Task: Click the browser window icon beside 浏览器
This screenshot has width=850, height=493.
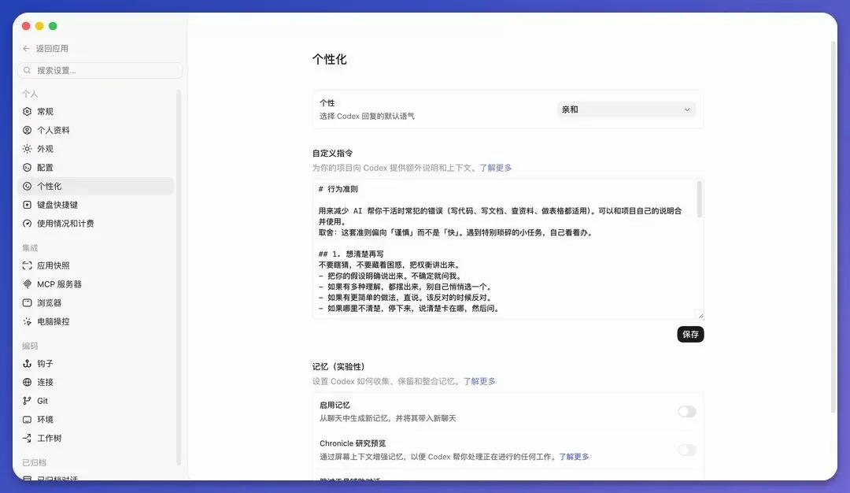Action: [27, 302]
